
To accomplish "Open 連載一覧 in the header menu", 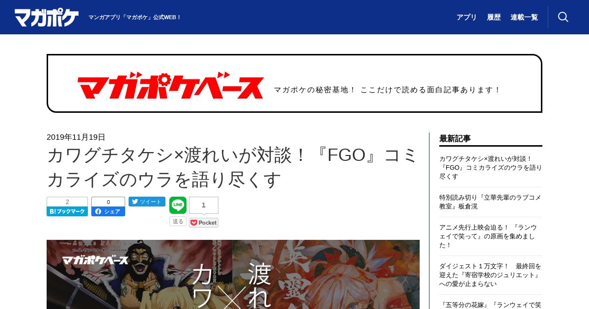I will pos(524,17).
